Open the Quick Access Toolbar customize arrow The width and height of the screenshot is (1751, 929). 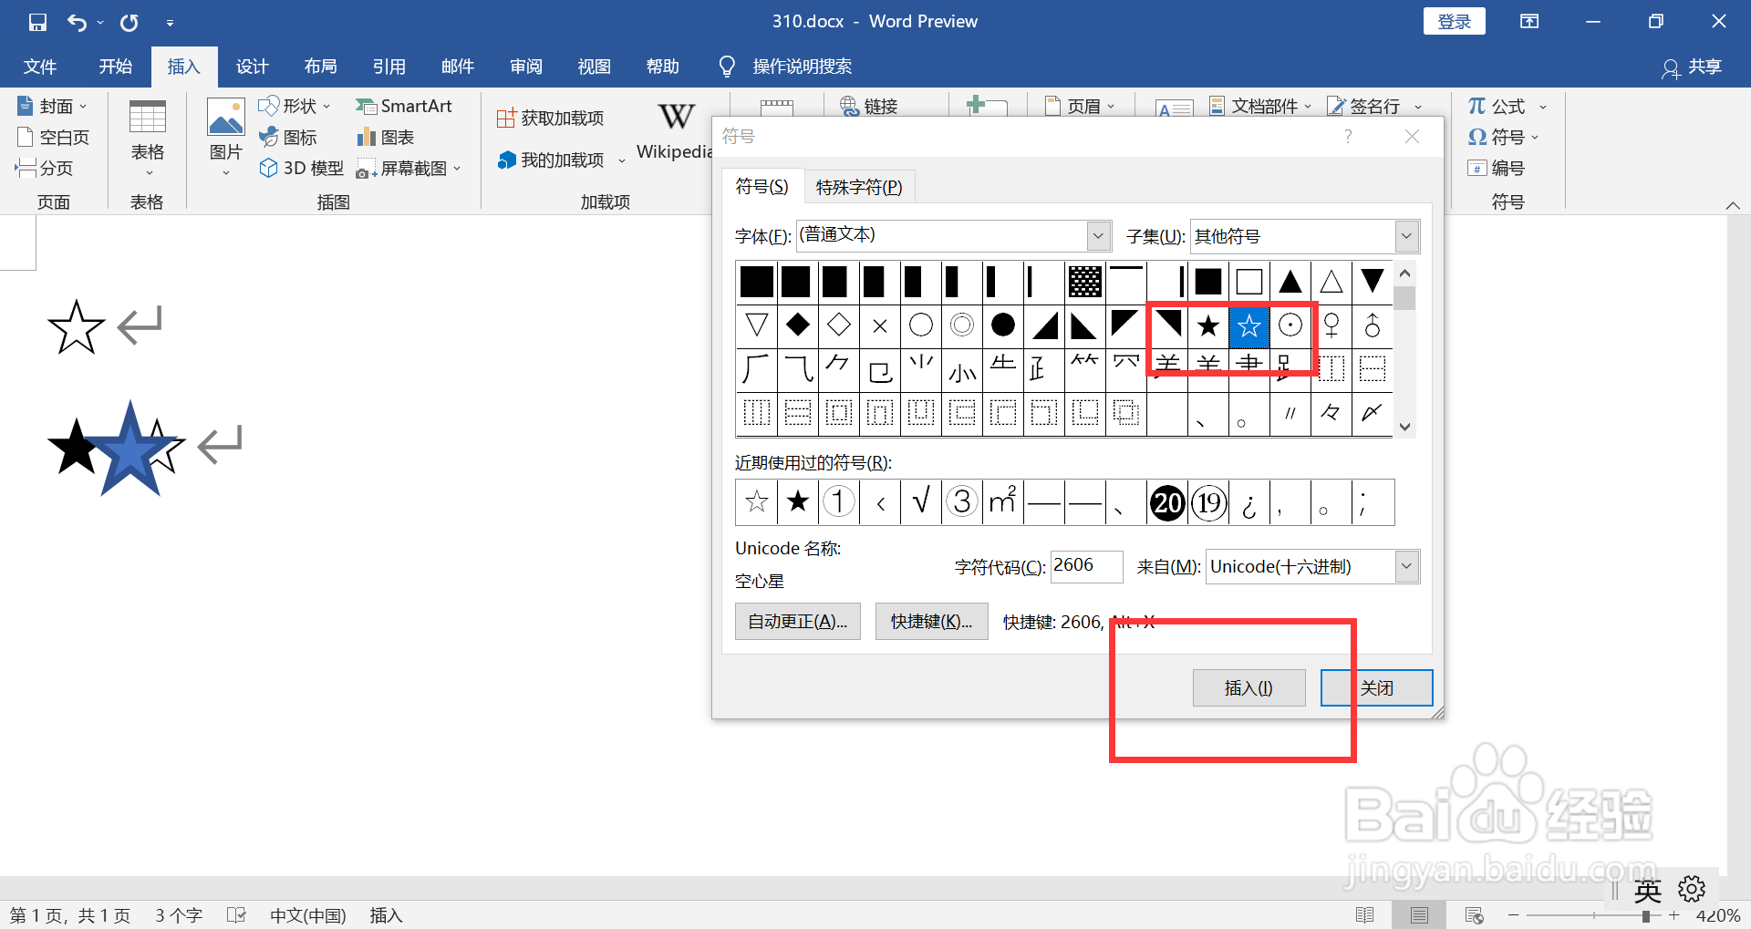tap(171, 23)
